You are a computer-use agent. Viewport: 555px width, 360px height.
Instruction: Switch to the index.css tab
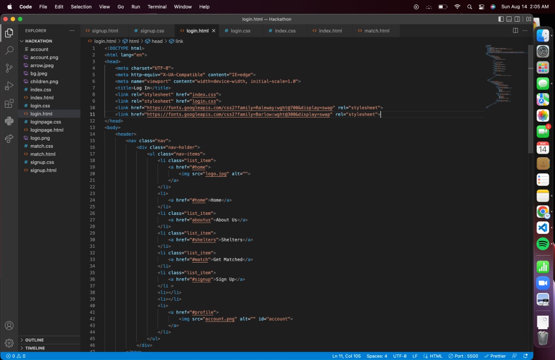(x=285, y=31)
